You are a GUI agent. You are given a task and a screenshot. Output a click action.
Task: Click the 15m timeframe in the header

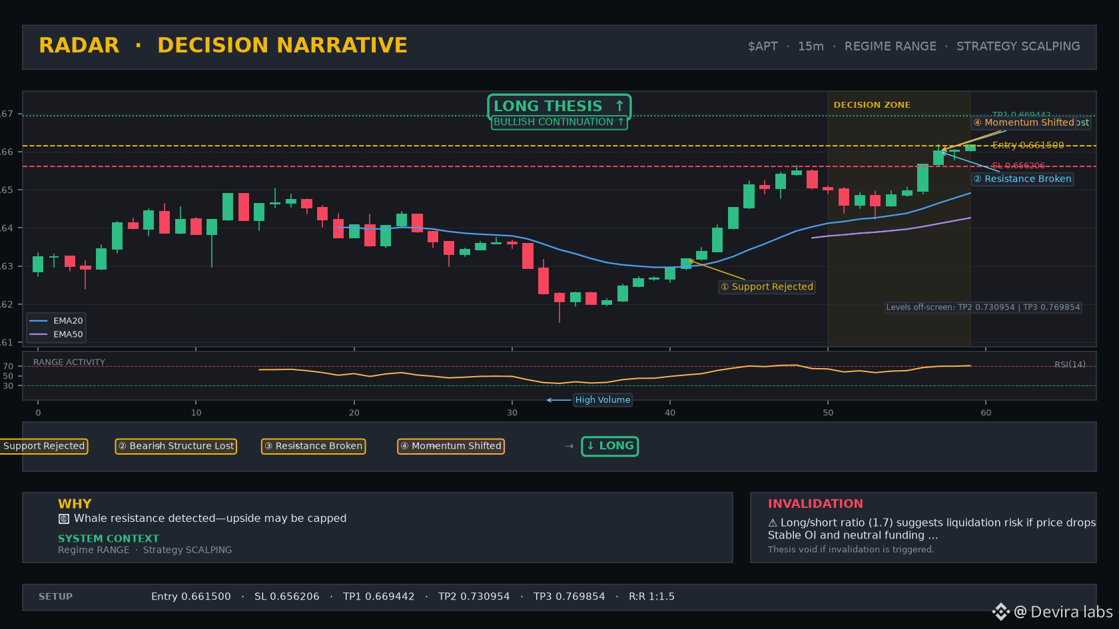pos(811,47)
